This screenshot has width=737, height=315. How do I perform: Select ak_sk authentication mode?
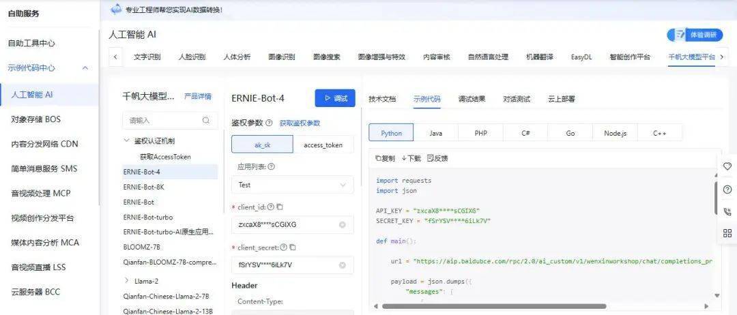click(262, 145)
